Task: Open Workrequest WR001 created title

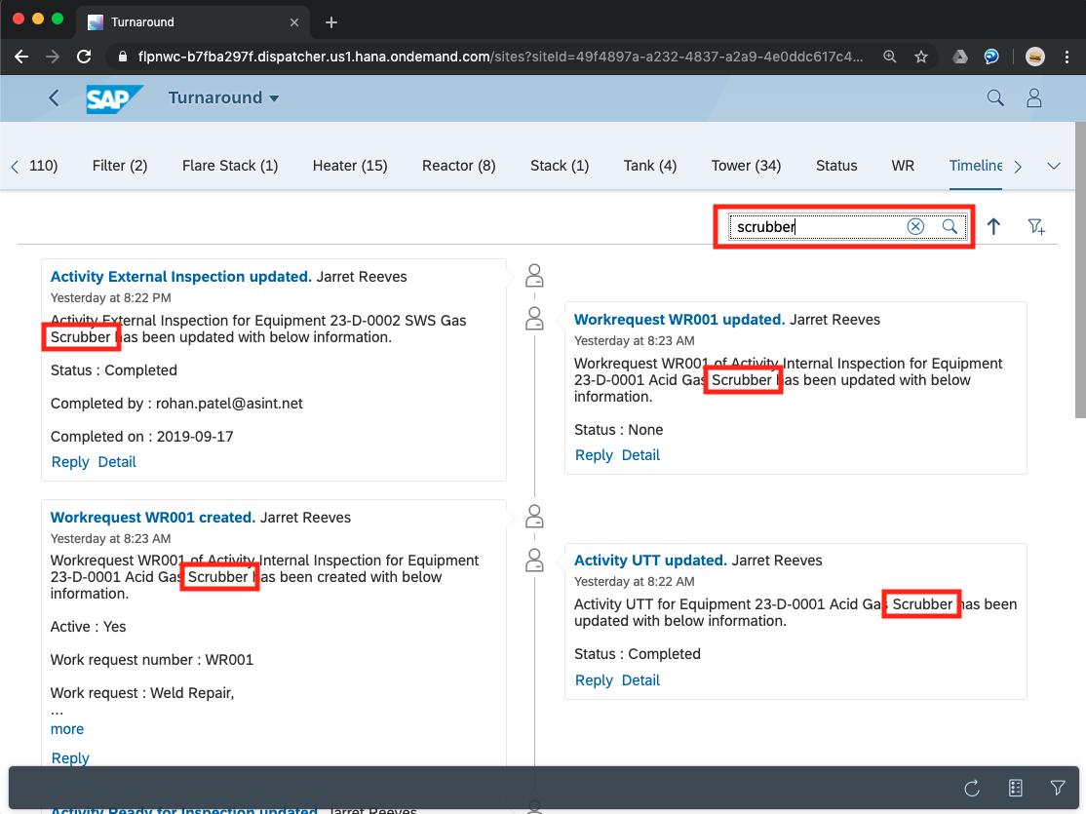Action: (153, 518)
